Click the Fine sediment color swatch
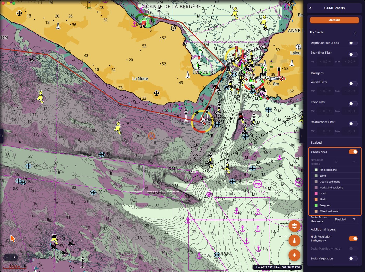This screenshot has height=272, width=365. click(x=316, y=170)
